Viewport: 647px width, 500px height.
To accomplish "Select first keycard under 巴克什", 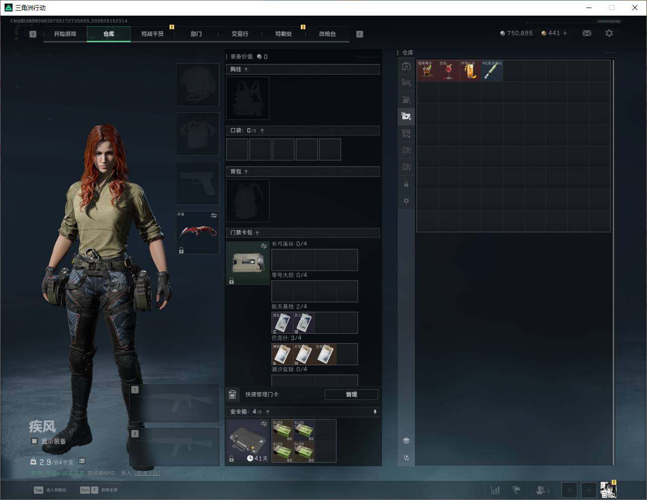I will point(282,354).
